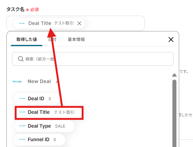Open the 日付 tab
Screen dimensions: 193x147
[52, 39]
